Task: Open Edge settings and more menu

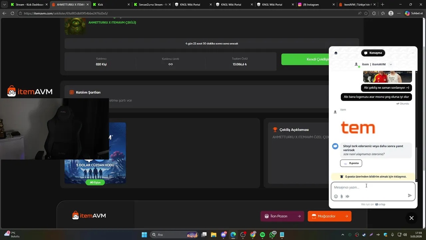Action: (399, 13)
